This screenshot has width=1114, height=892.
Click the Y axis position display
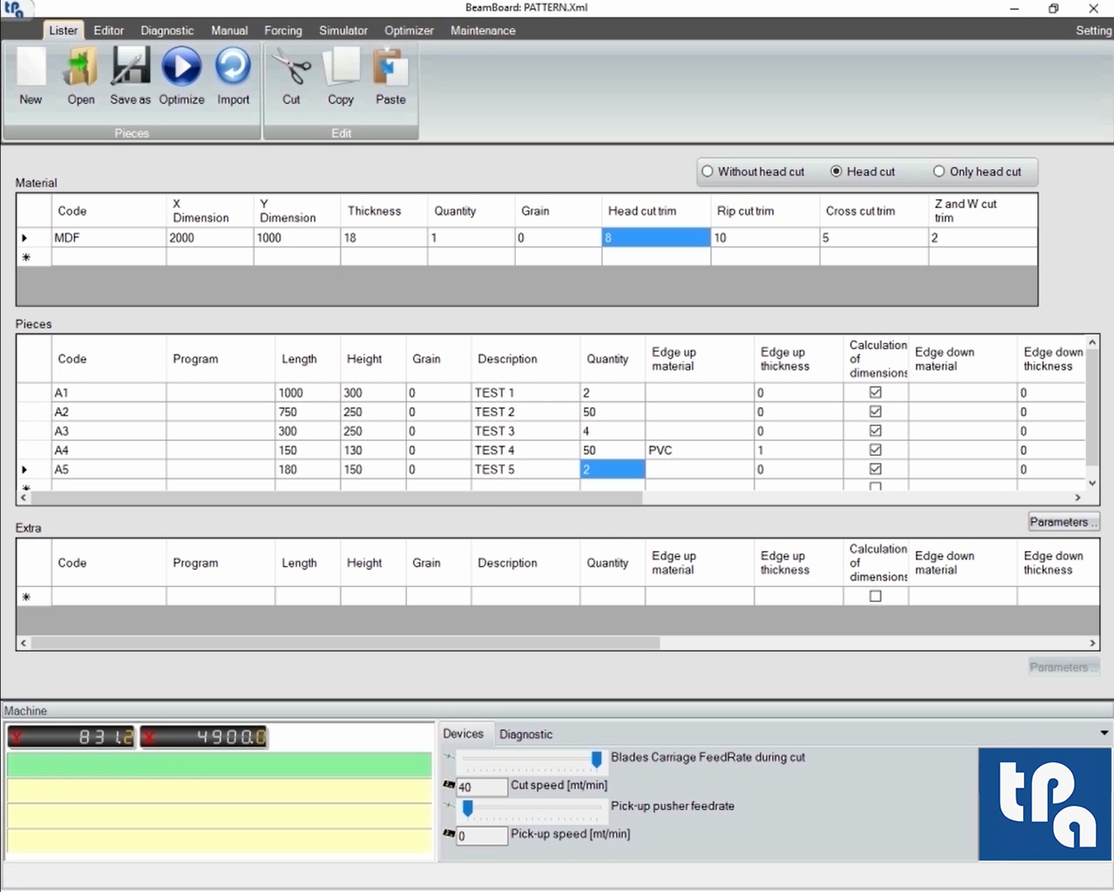point(71,737)
